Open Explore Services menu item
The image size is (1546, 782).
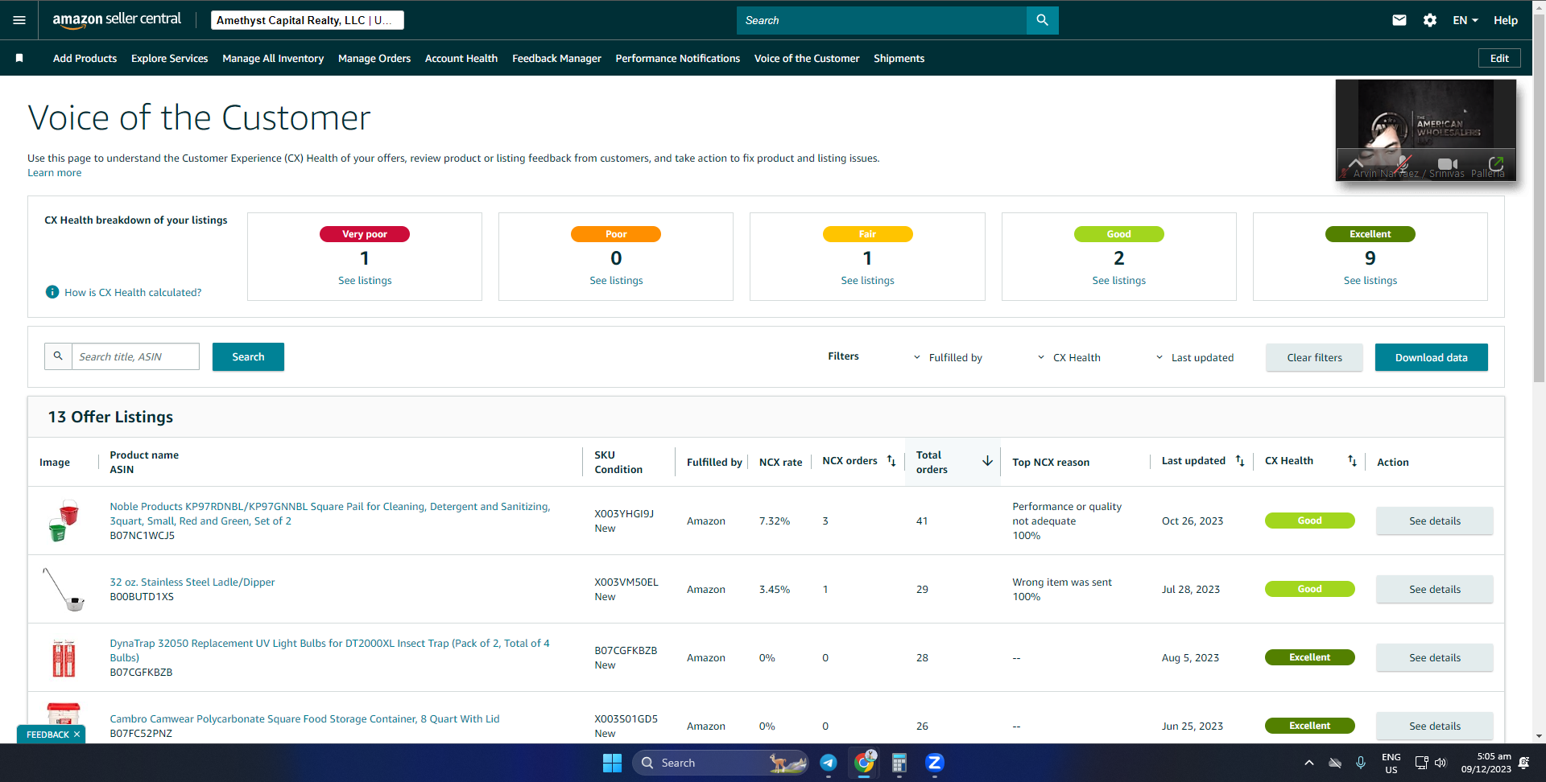(x=169, y=58)
